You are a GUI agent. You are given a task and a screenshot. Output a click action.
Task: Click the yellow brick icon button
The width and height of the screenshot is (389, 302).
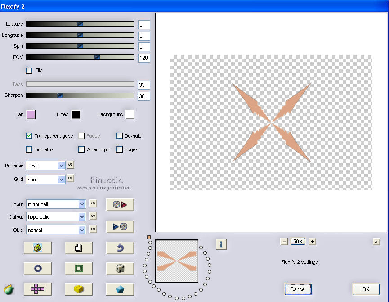pyautogui.click(x=78, y=289)
